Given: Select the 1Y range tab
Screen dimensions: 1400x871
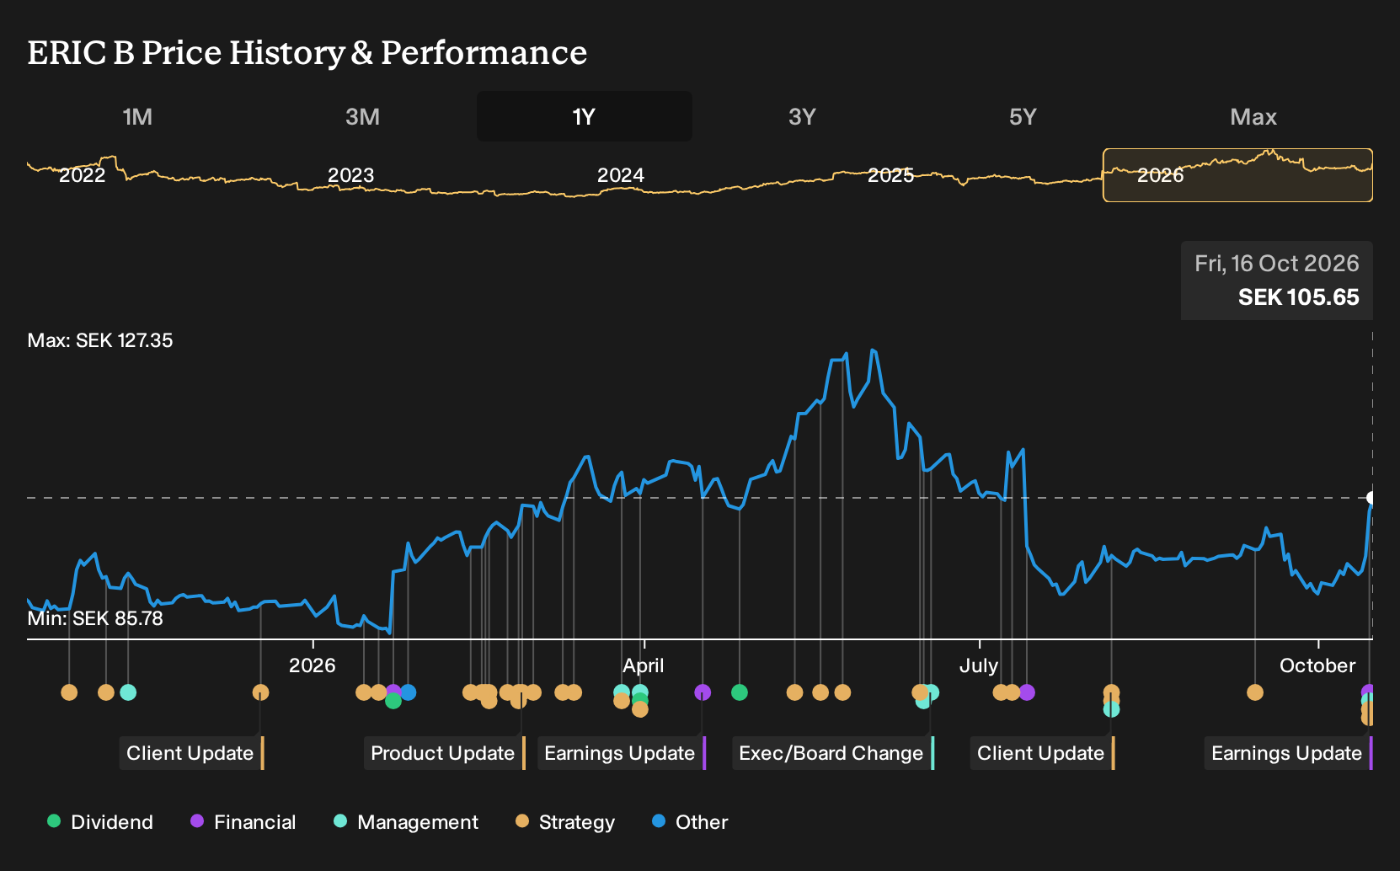Looking at the screenshot, I should click(585, 116).
